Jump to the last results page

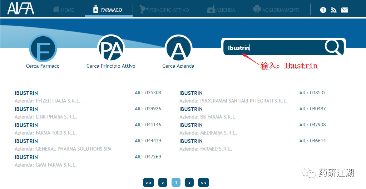click(x=203, y=183)
